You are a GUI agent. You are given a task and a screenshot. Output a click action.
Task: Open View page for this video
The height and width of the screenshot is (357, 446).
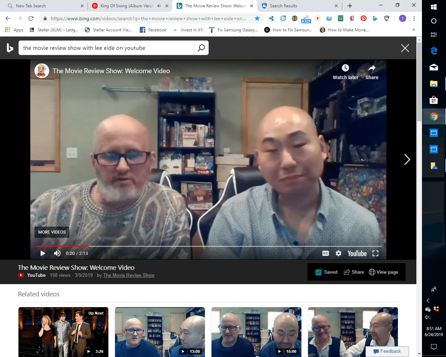pyautogui.click(x=384, y=272)
